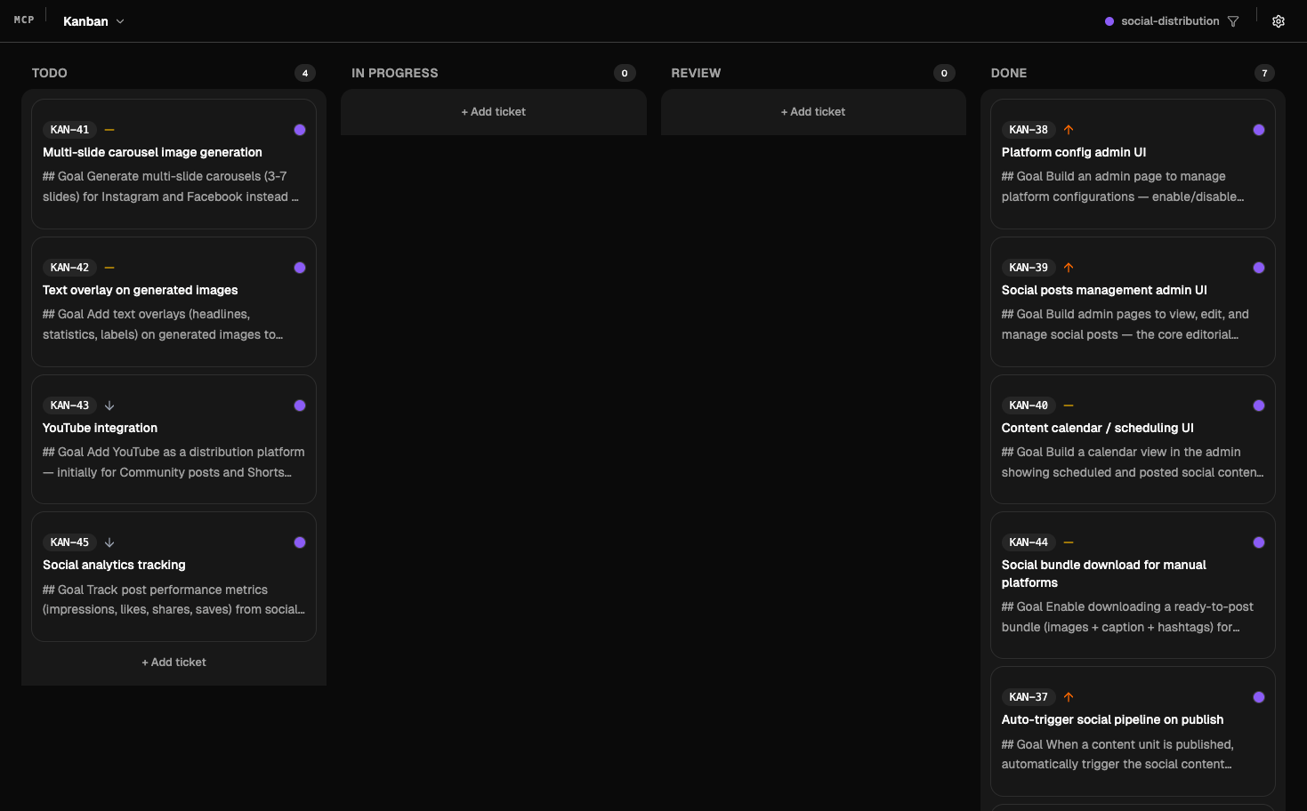Viewport: 1307px width, 811px height.
Task: Click the TODO column header
Action: click(x=50, y=73)
